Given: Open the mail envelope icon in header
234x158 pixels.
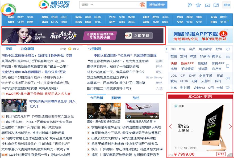Looking at the screenshot, I should click(x=207, y=5).
